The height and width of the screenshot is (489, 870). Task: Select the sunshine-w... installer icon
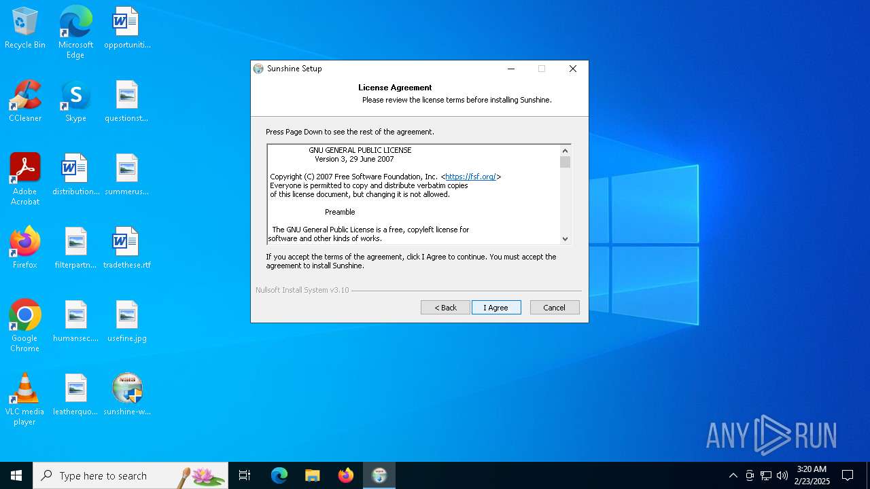pos(127,395)
